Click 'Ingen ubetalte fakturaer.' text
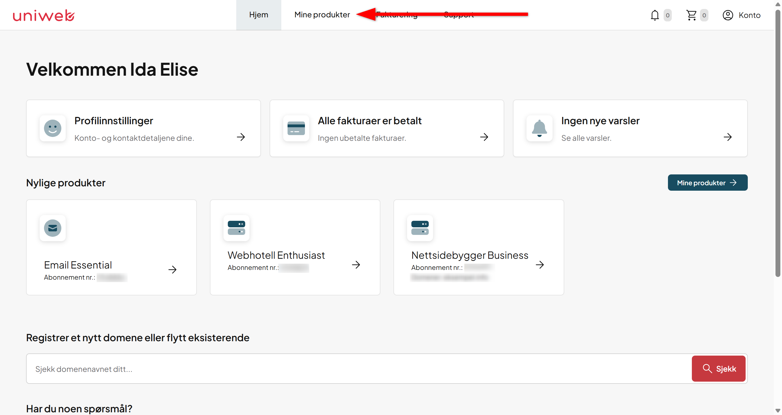 (362, 138)
